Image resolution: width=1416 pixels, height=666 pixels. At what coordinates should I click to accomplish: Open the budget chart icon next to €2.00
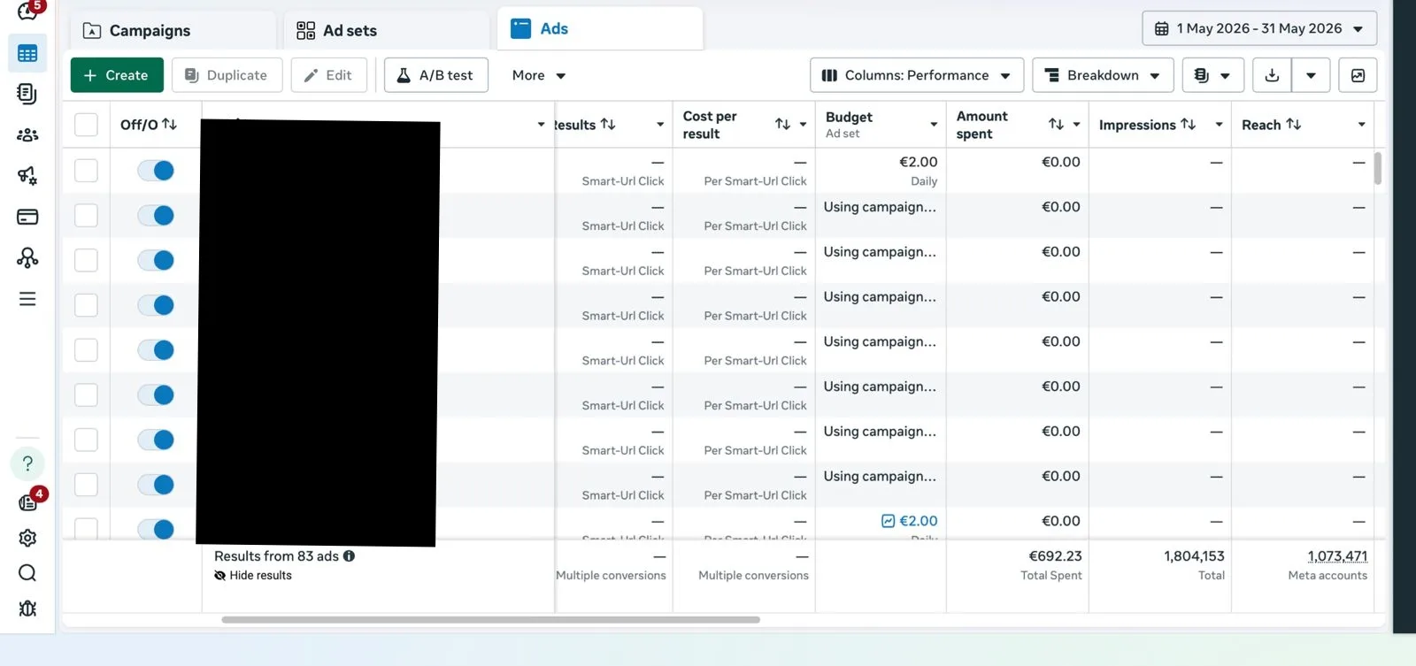[889, 521]
